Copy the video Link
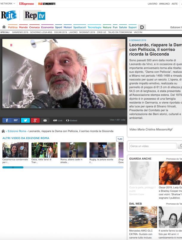 (58, 121)
